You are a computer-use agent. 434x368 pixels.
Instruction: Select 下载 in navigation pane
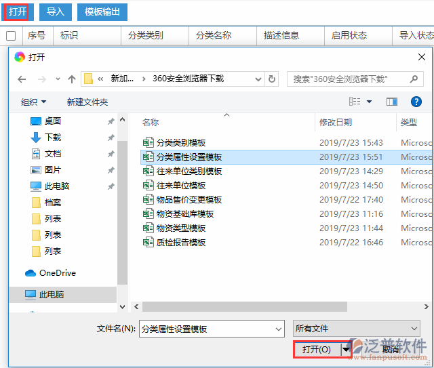tap(53, 138)
